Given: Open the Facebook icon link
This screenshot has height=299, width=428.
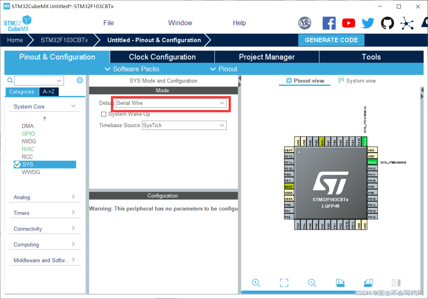Looking at the screenshot, I should coord(329,23).
